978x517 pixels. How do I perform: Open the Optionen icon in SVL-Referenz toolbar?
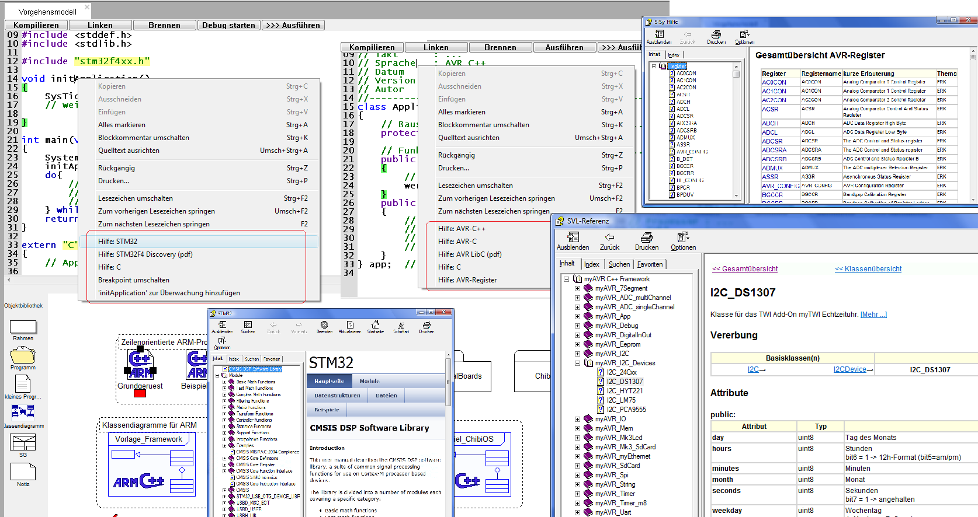pos(683,237)
